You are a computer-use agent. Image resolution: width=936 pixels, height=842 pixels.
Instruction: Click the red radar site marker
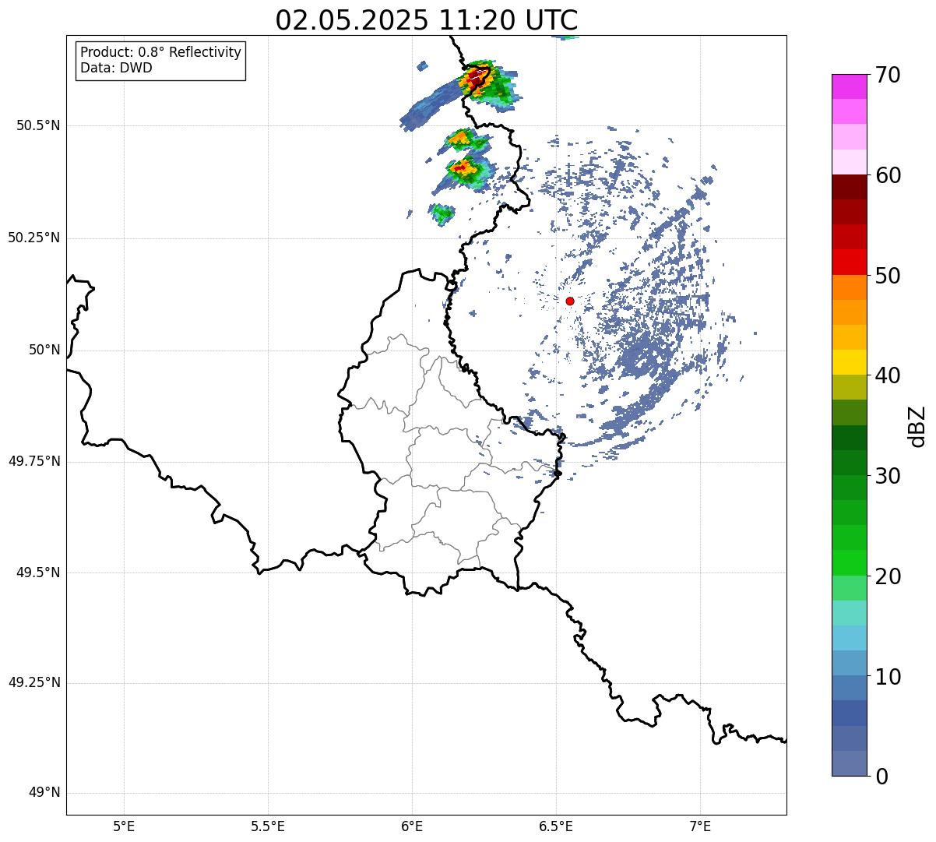[570, 301]
